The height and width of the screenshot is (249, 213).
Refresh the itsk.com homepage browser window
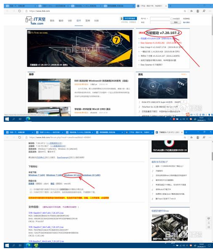[x=20, y=11]
